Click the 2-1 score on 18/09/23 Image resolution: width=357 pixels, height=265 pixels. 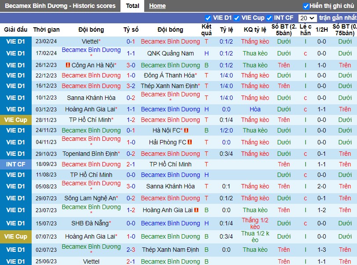pos(131,164)
